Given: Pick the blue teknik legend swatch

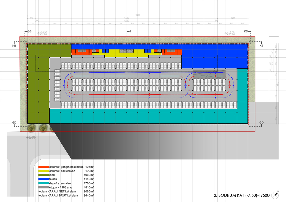Looking at the screenshot, I should coord(44,179).
